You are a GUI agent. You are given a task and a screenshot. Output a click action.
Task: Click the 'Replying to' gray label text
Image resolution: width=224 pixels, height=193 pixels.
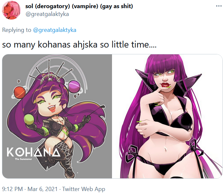point(17,30)
